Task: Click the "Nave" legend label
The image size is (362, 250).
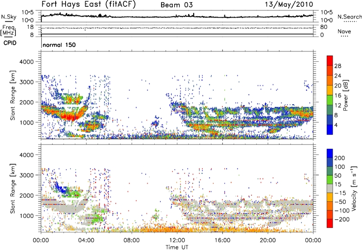Action: (344, 31)
